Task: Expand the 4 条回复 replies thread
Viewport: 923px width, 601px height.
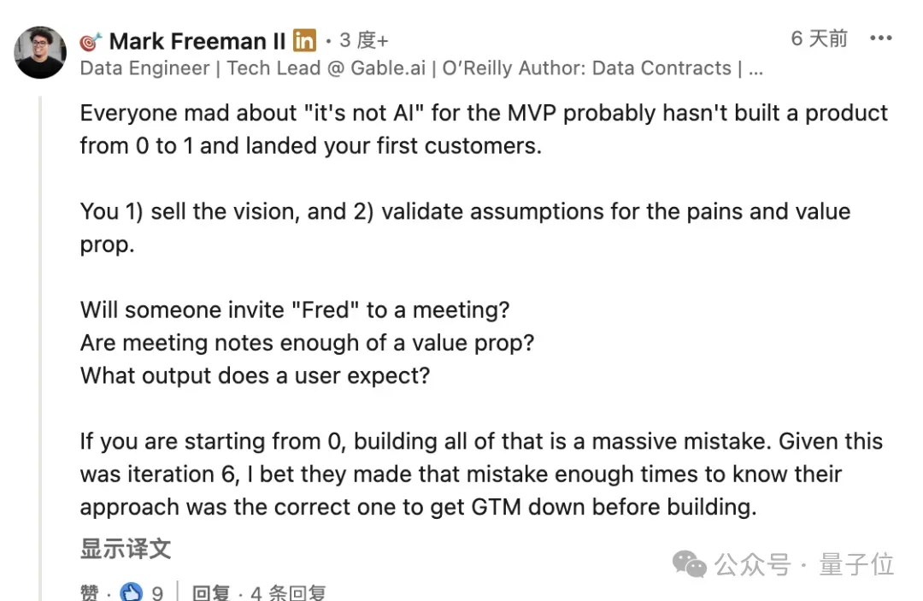Action: pyautogui.click(x=286, y=592)
